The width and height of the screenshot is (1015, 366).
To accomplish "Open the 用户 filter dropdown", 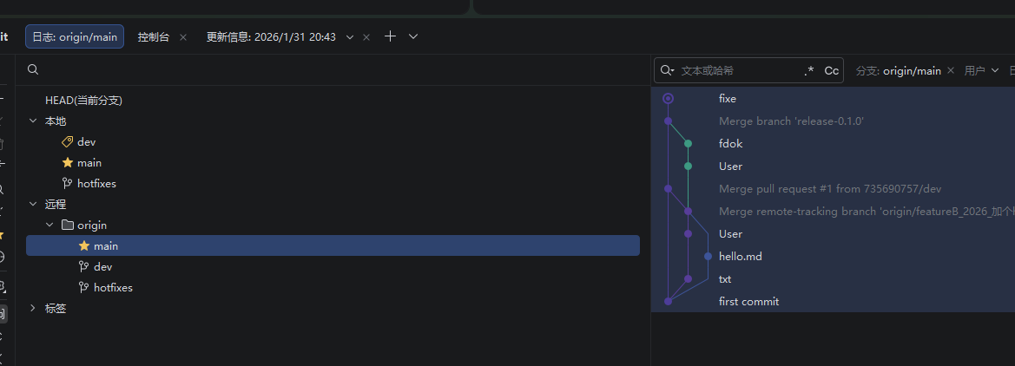I will [981, 70].
